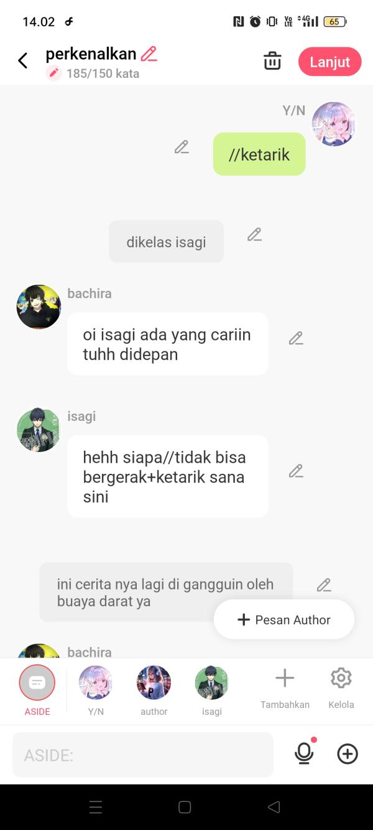Select Y/N as the speaker

96,691
